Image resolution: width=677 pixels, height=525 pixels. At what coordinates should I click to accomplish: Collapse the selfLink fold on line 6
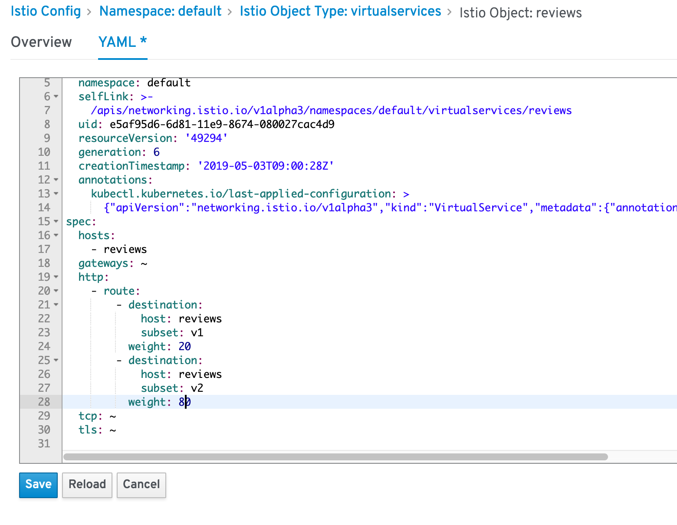56,96
